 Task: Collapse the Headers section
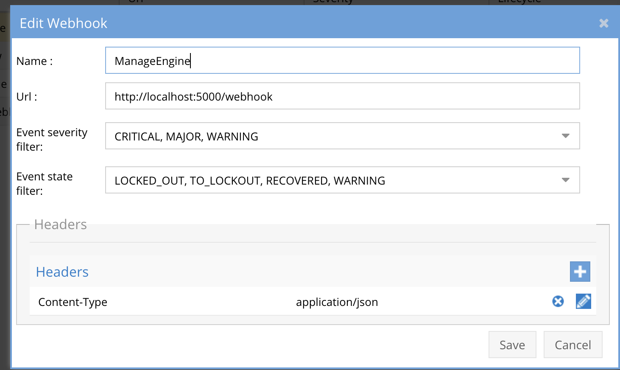point(61,224)
